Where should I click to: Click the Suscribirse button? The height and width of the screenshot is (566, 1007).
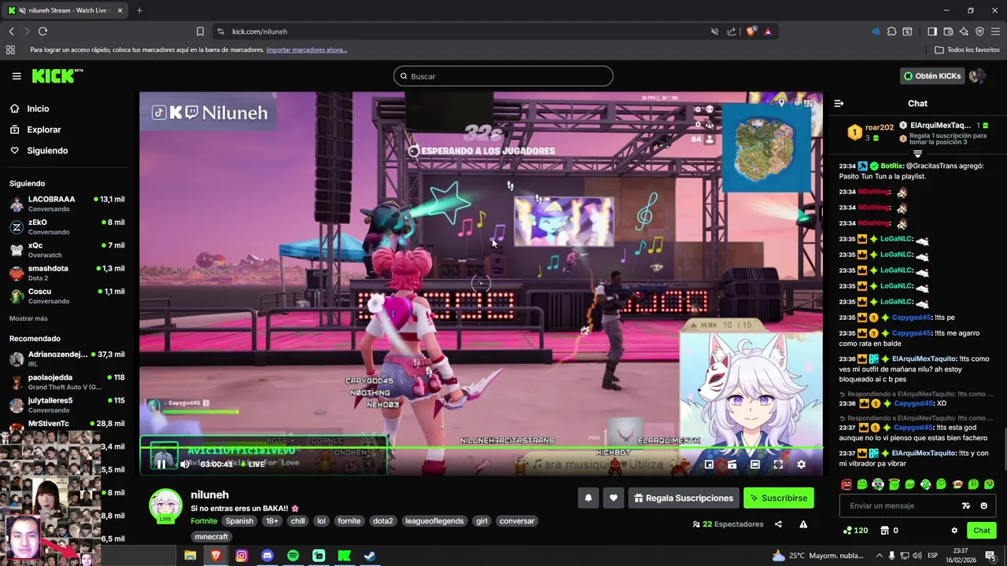pyautogui.click(x=778, y=498)
